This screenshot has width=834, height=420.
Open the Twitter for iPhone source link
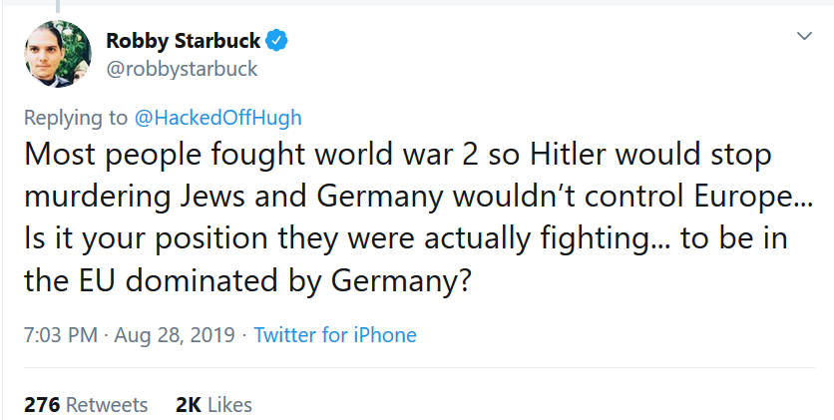point(335,335)
